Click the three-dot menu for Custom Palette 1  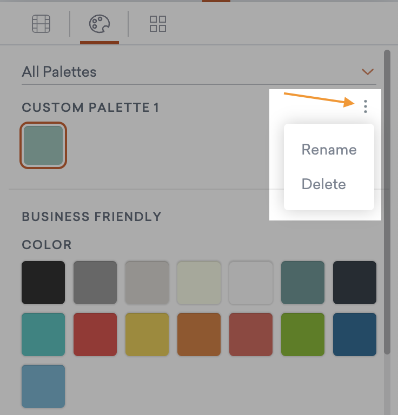(x=366, y=106)
